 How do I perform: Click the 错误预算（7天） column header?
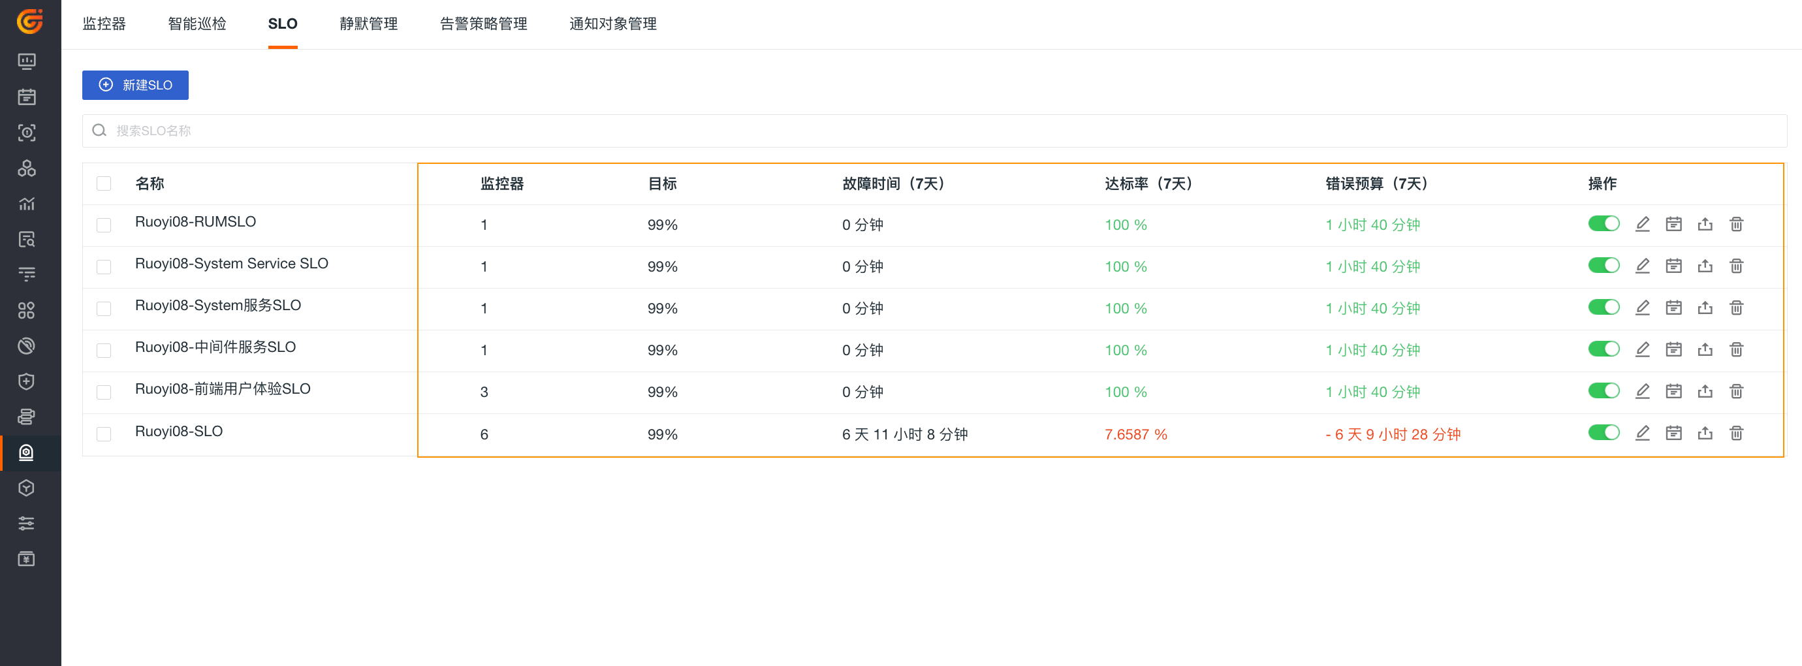coord(1376,183)
